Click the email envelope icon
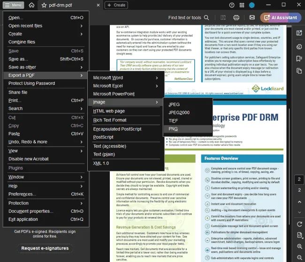This screenshot has width=305, height=262. point(252,17)
